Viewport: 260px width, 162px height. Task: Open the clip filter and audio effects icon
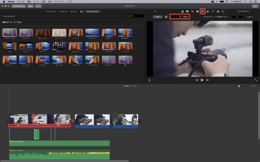218,11
